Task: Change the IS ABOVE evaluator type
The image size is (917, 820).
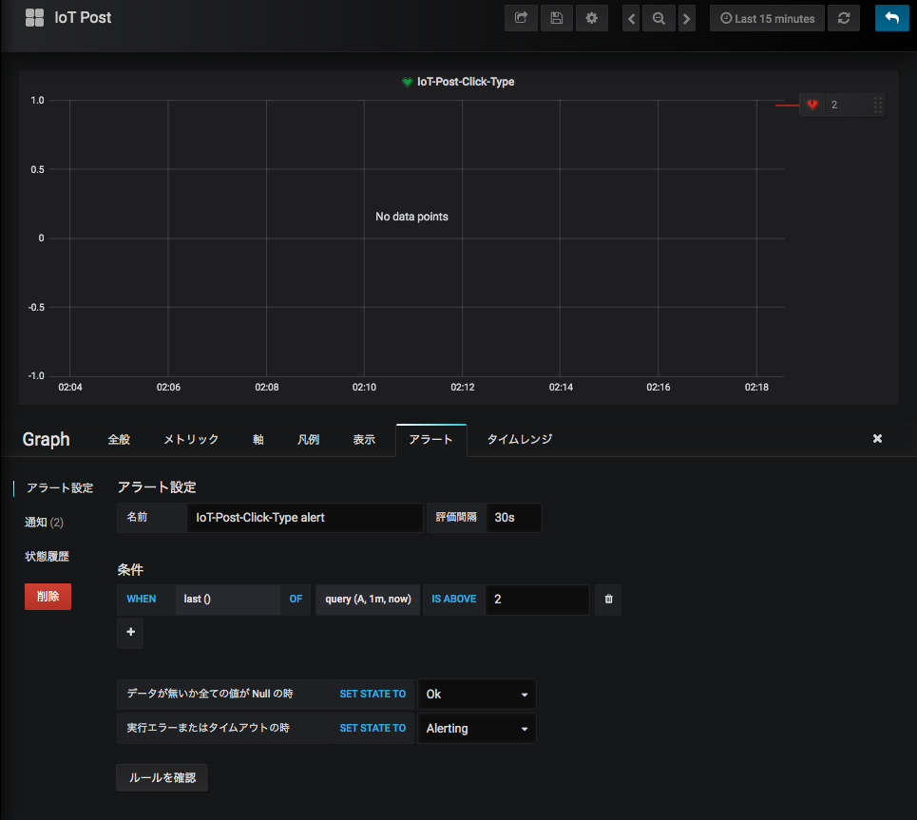Action: pos(454,599)
